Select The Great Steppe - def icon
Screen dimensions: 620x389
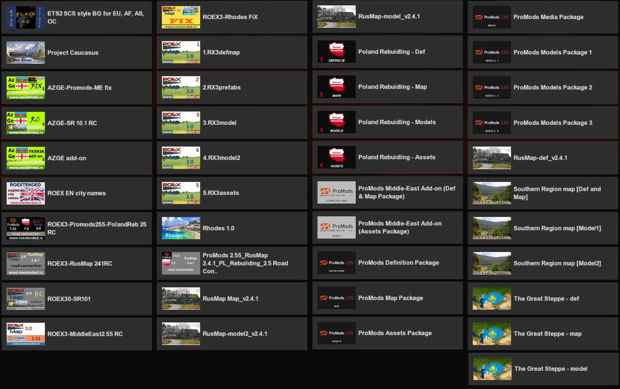(492, 299)
